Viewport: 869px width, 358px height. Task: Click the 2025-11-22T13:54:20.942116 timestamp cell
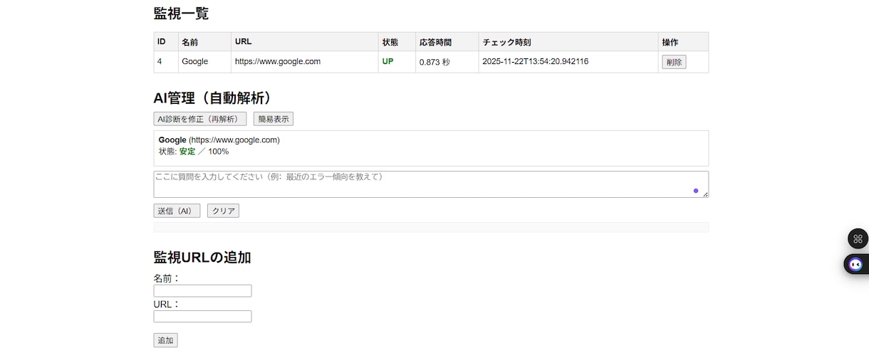[568, 62]
